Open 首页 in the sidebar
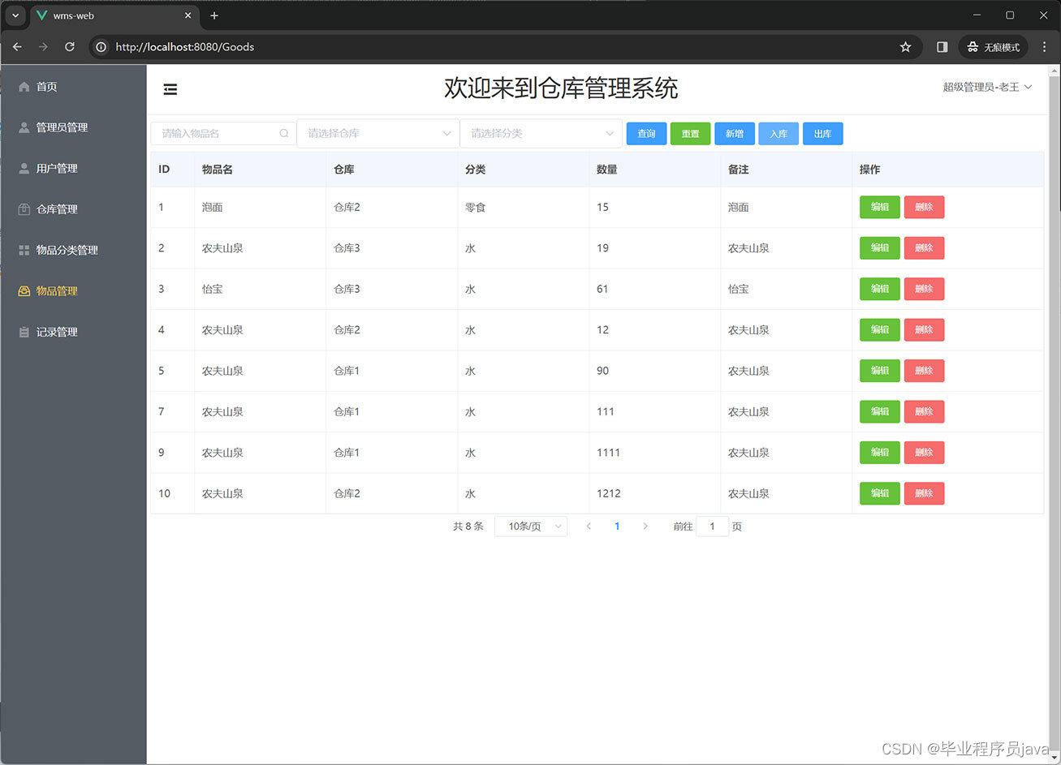The height and width of the screenshot is (765, 1061). [x=73, y=87]
